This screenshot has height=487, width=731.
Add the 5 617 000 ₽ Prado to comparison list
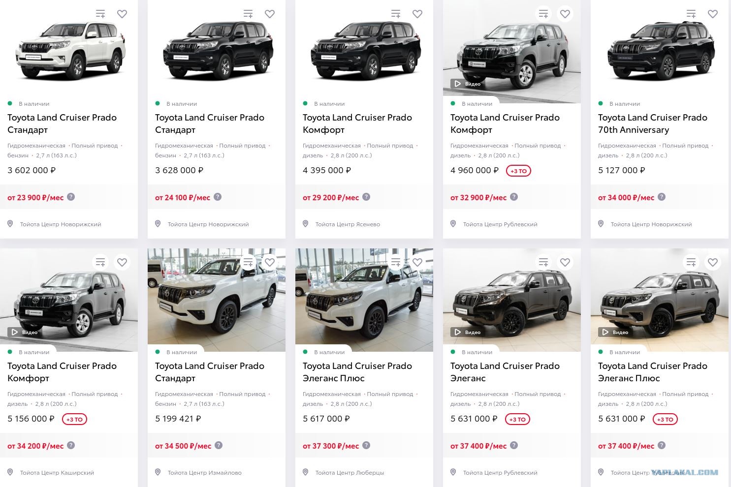396,263
